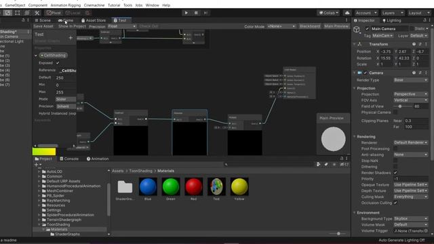The image size is (434, 244).
Task: Toggle hidden packages count icon
Action: [344, 164]
